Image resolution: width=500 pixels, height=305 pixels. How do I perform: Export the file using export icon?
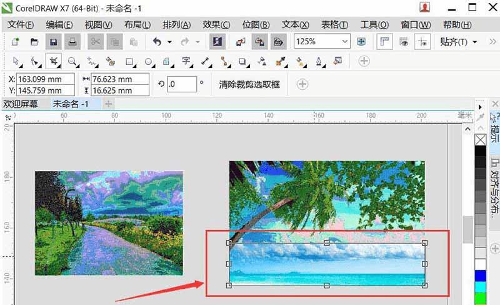(259, 42)
